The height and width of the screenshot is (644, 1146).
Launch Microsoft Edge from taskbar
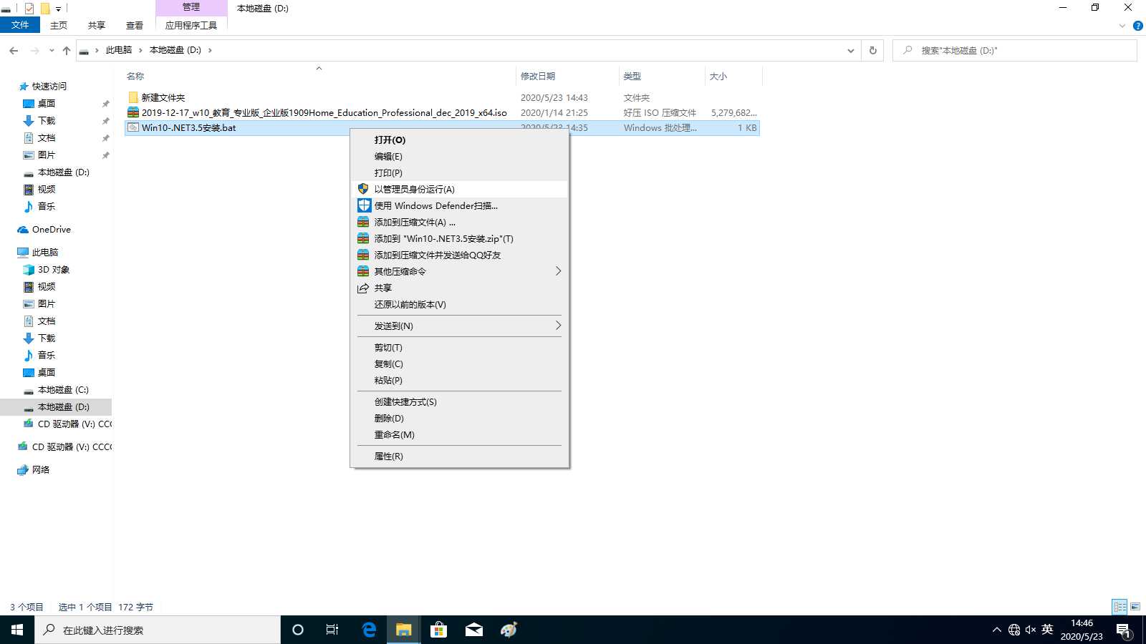(x=369, y=630)
